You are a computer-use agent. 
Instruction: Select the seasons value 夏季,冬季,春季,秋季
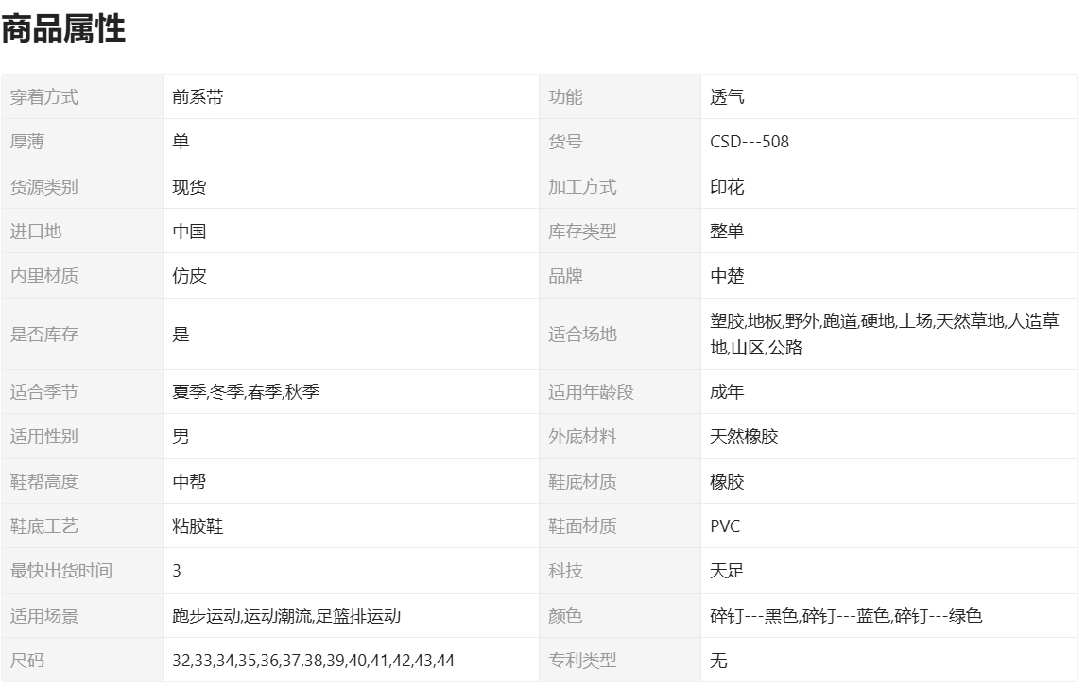[246, 391]
